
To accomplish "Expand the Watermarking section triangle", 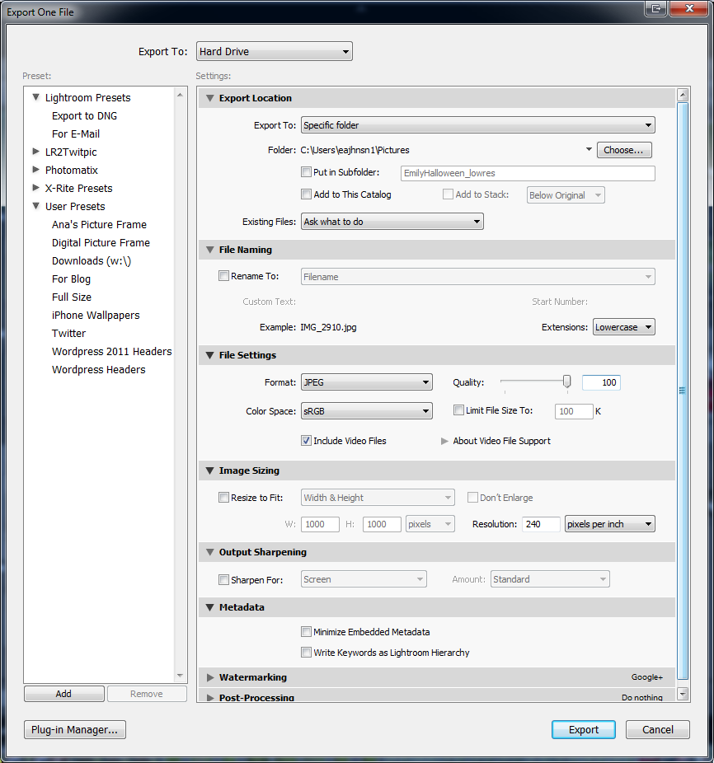I will [x=210, y=677].
